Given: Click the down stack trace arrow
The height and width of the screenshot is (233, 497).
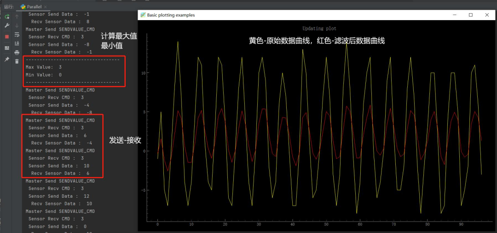Looking at the screenshot, I should (17, 26).
